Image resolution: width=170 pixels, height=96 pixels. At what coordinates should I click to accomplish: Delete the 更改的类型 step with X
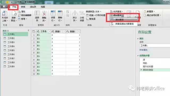click(141, 70)
